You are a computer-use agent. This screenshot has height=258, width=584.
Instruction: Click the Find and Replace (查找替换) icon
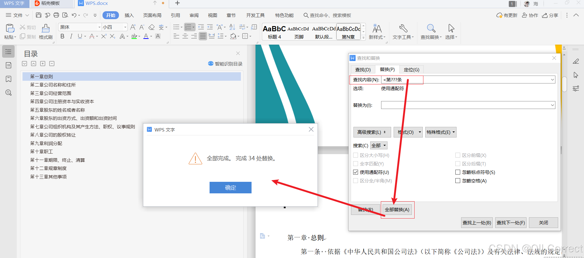click(431, 28)
